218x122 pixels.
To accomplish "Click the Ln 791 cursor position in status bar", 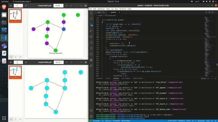I will 172,121.
